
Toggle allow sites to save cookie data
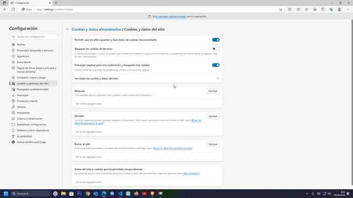[x=216, y=40]
